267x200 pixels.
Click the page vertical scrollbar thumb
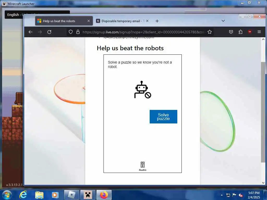(263, 112)
